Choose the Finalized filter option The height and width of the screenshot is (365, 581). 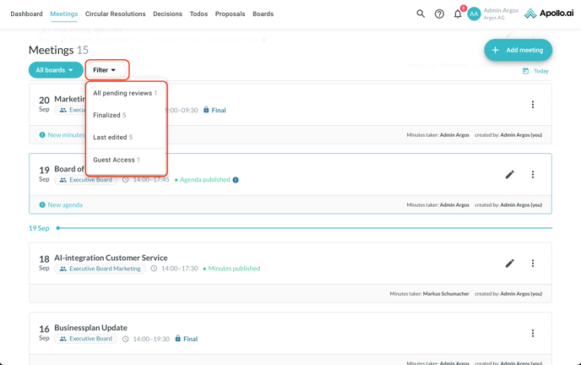click(x=110, y=115)
